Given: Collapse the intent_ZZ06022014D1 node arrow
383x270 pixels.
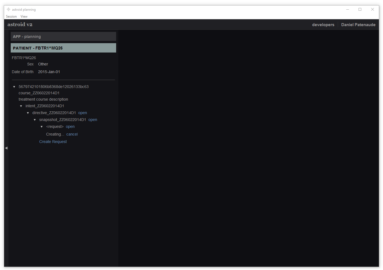Looking at the screenshot, I should (x=21, y=106).
